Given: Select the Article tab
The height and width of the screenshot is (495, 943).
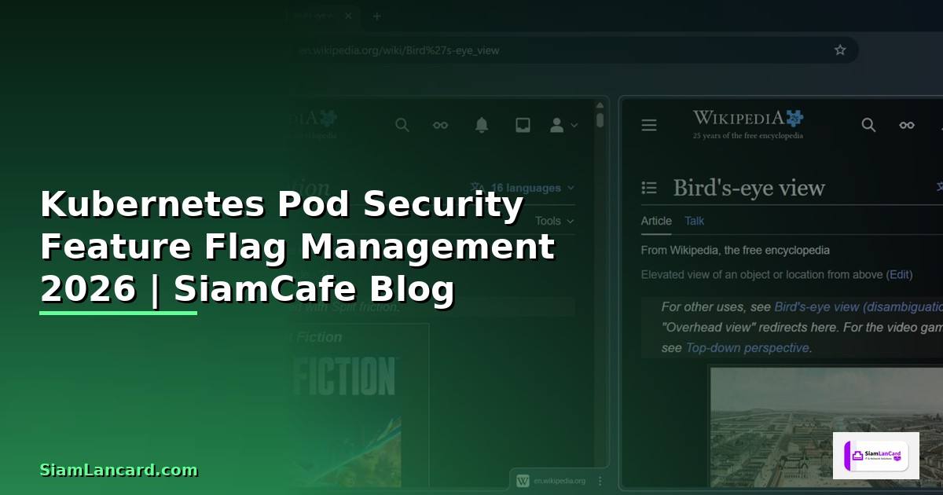Looking at the screenshot, I should coord(656,221).
